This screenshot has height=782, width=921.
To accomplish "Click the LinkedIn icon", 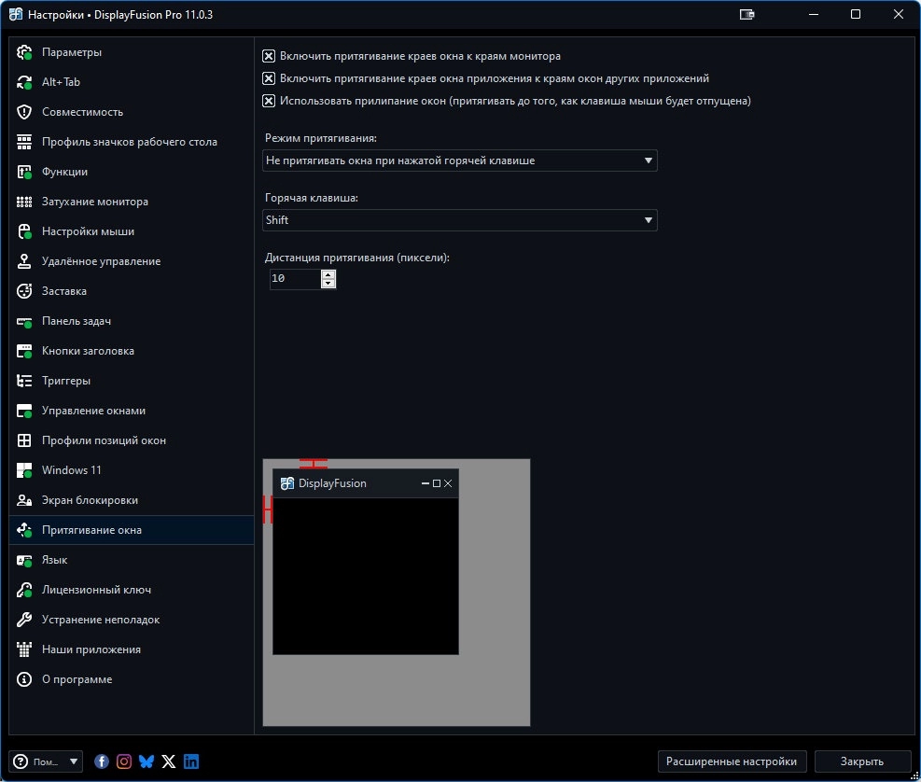I will pyautogui.click(x=191, y=761).
